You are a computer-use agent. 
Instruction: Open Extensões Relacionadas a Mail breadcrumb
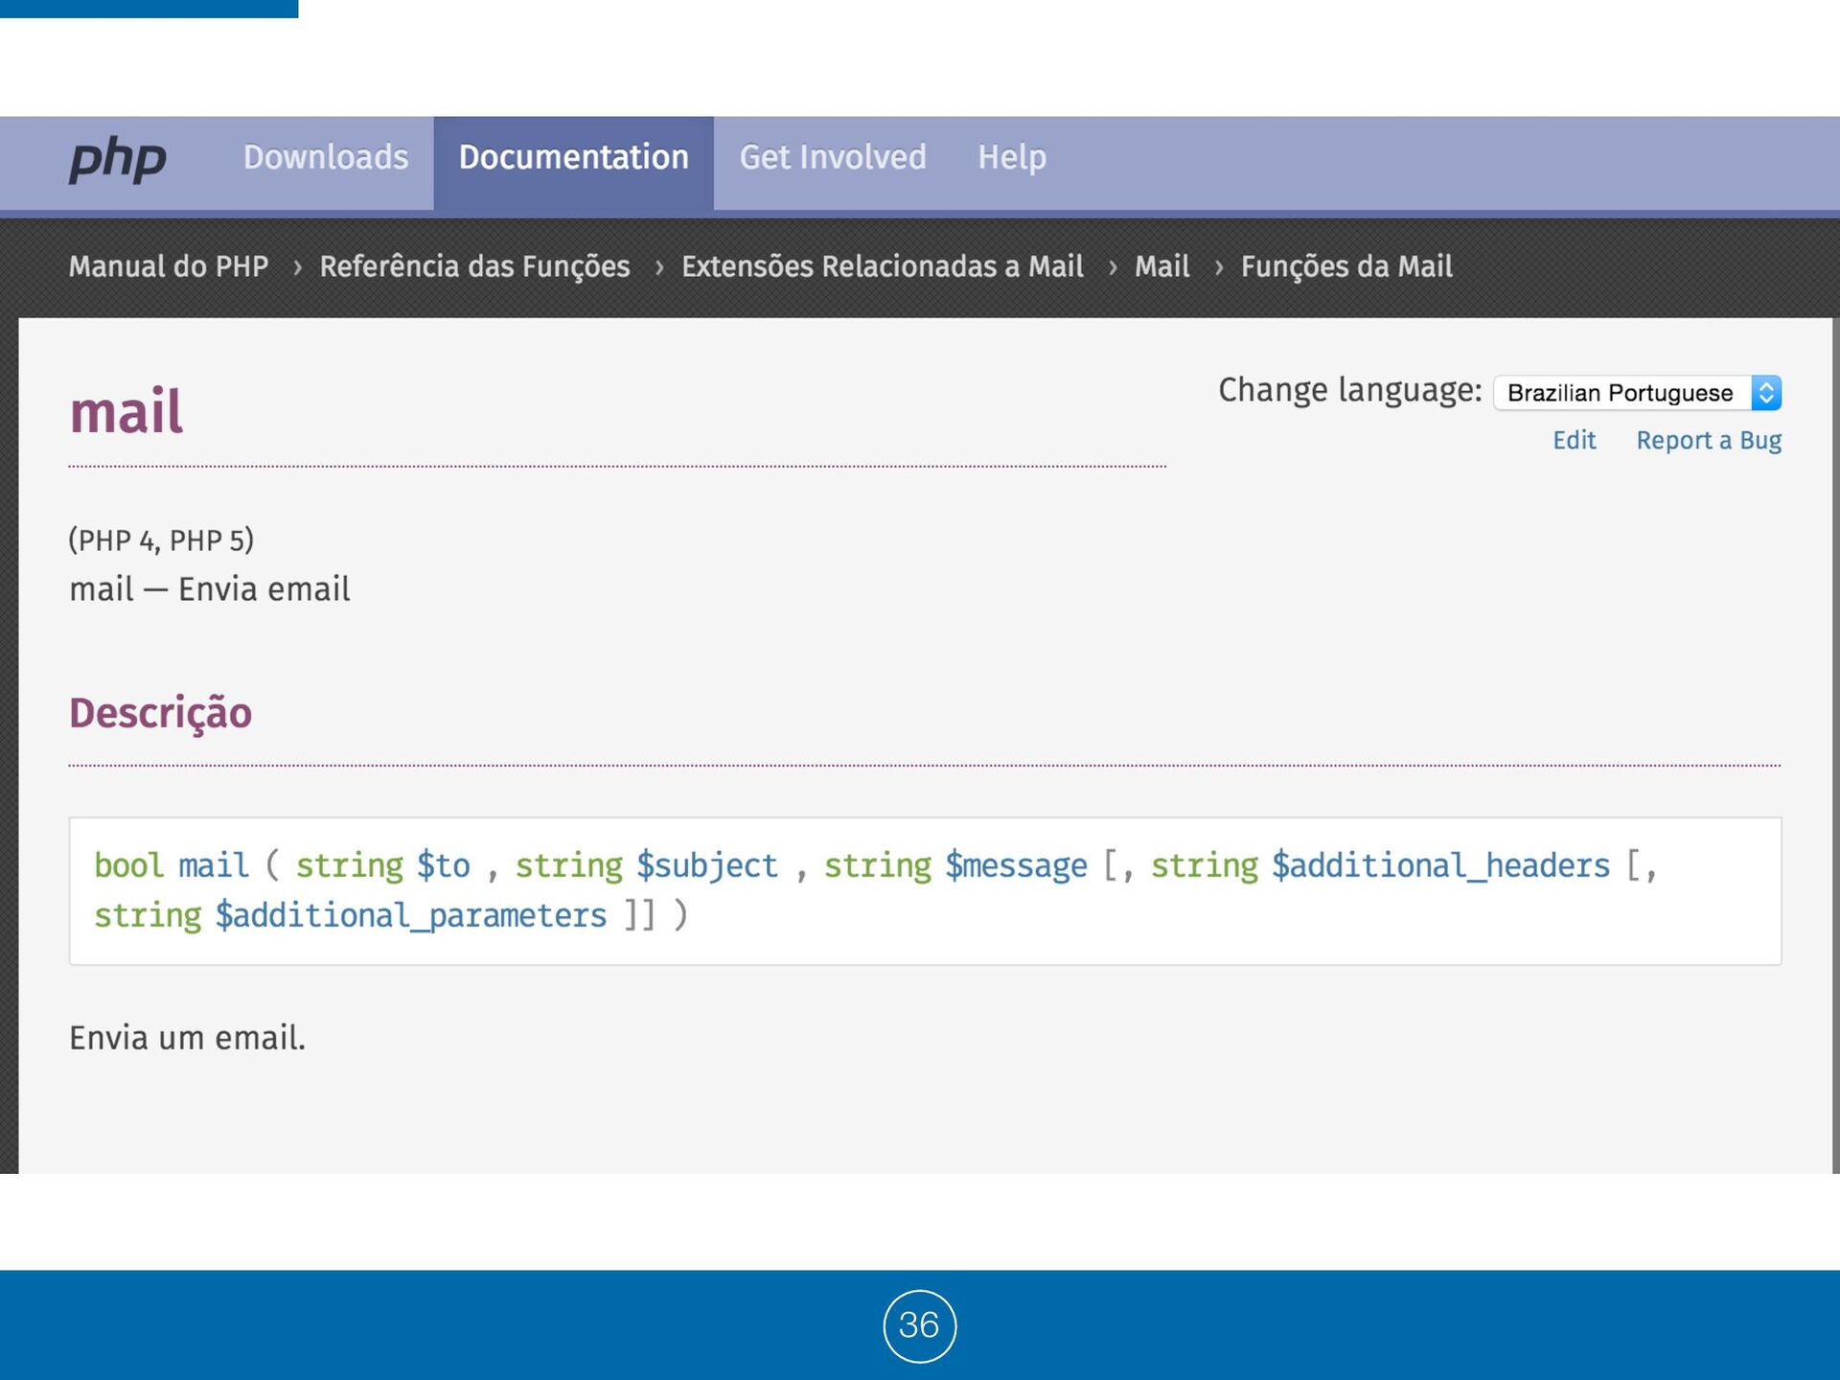click(x=882, y=266)
